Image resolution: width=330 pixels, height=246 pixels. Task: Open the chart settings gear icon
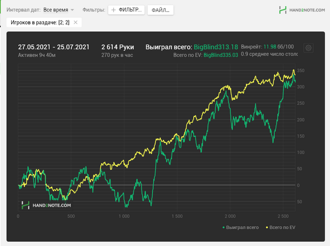point(308,48)
